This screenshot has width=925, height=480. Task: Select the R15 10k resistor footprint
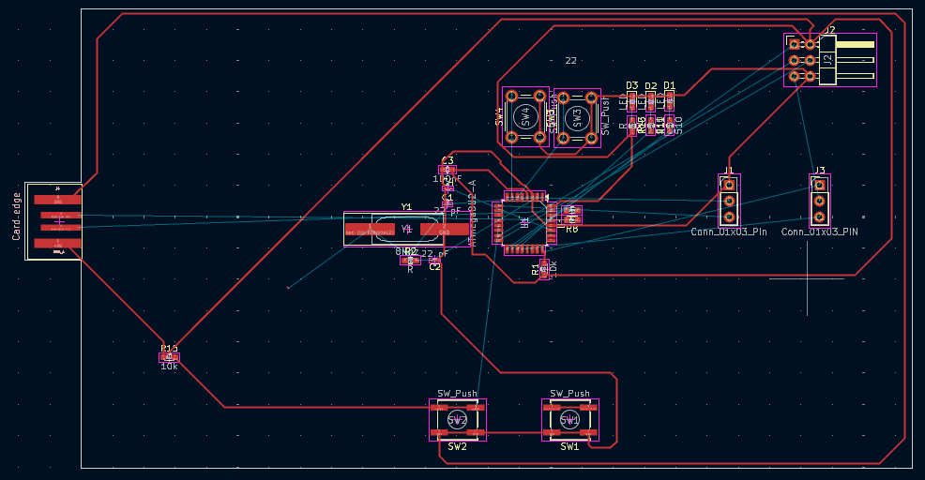[169, 356]
